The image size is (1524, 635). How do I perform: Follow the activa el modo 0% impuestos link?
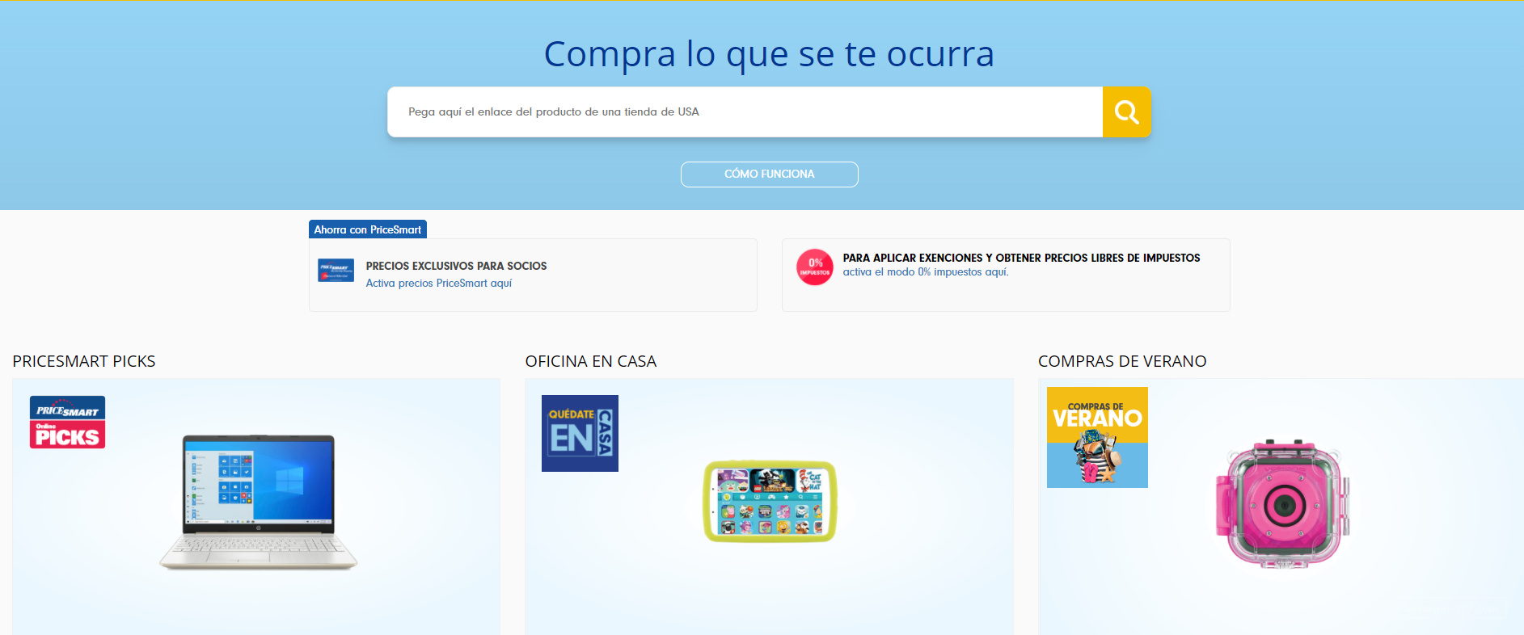click(926, 272)
